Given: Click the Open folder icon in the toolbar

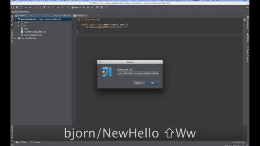Looking at the screenshot, I should point(13,7).
